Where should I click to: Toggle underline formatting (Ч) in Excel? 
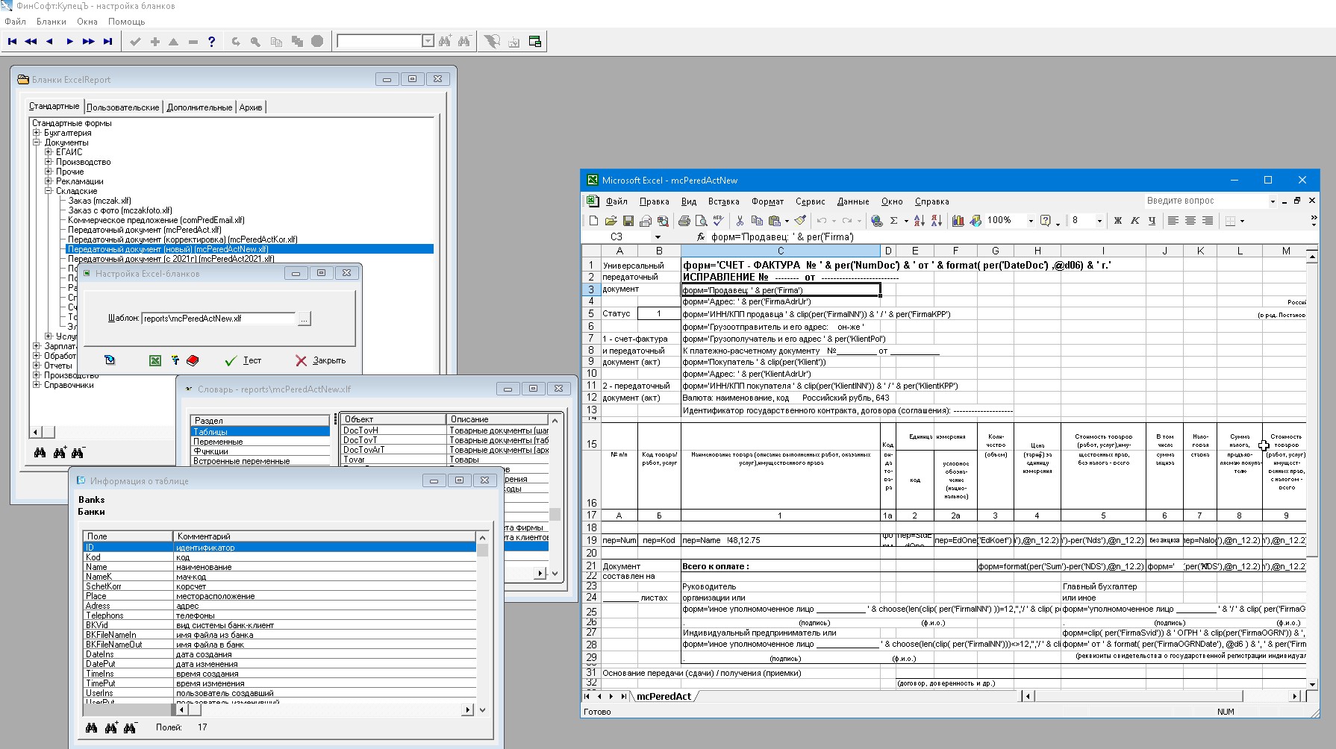tap(1152, 221)
